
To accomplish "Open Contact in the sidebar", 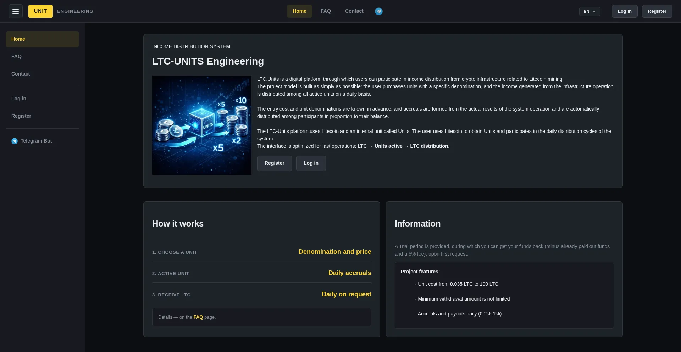I will click(42, 74).
